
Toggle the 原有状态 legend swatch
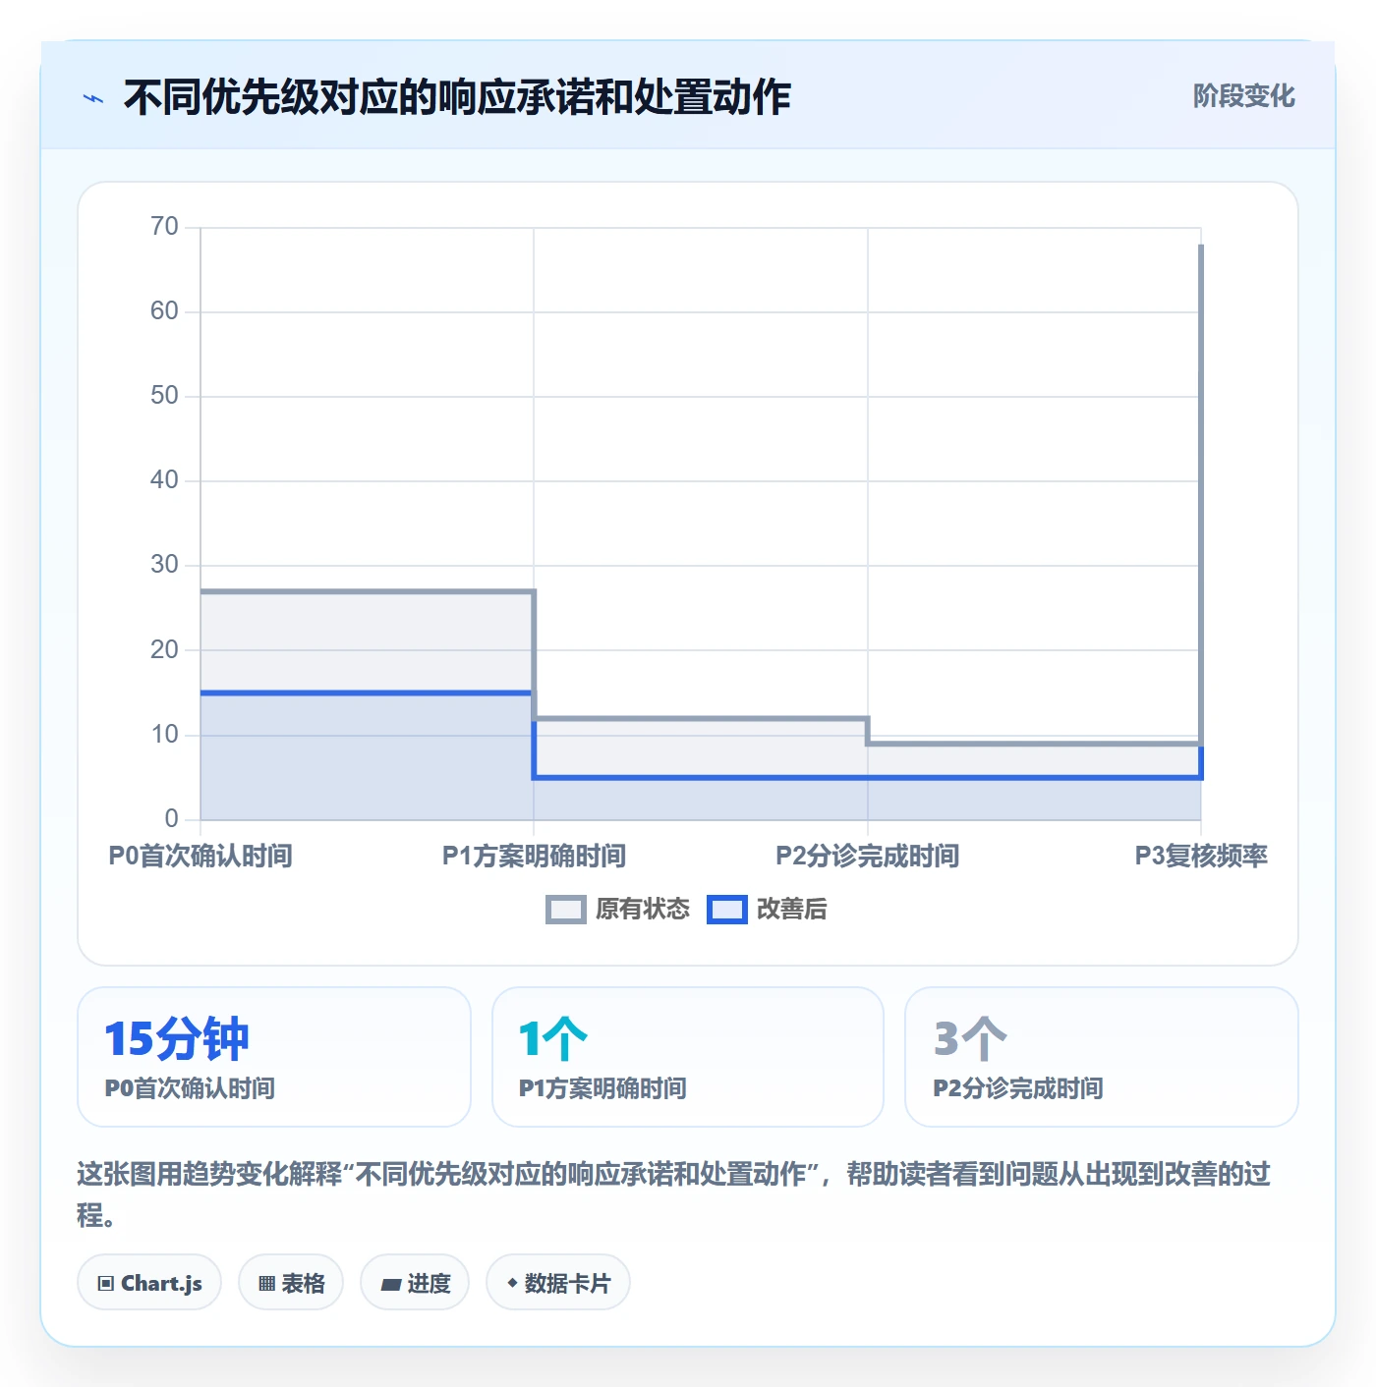(565, 910)
